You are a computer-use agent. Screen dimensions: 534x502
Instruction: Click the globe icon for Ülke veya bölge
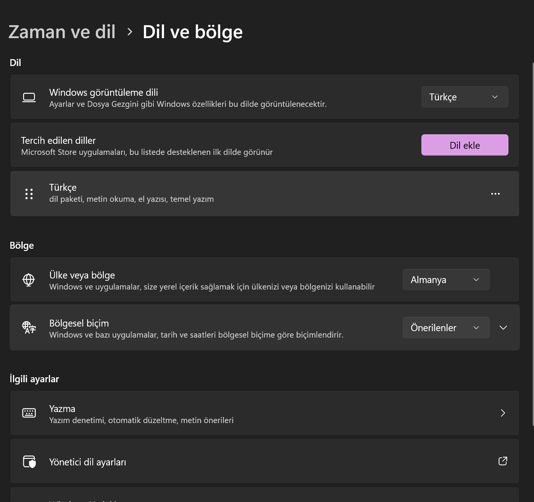[29, 280]
